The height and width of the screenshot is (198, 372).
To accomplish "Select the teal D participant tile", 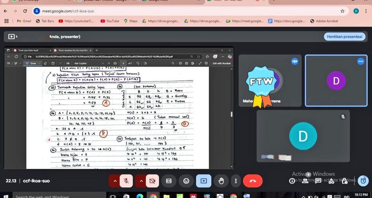I will (x=303, y=136).
